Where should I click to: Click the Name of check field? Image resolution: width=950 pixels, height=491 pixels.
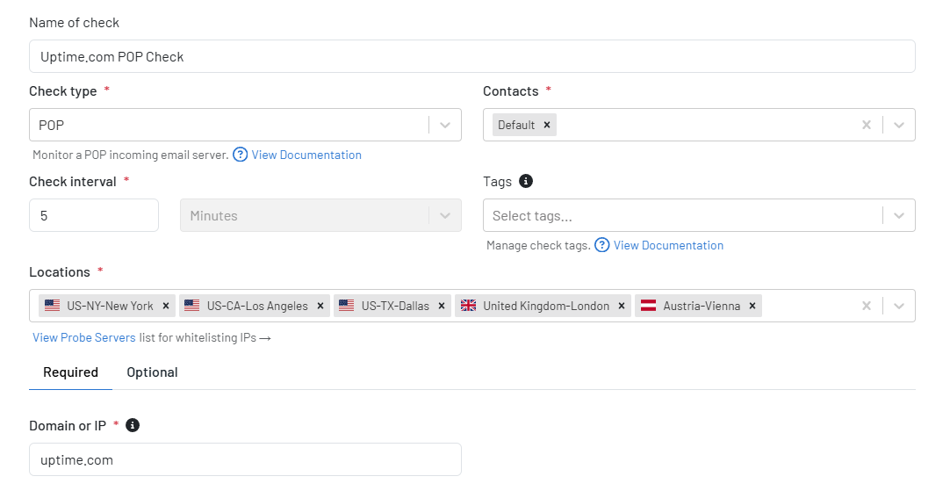472,56
